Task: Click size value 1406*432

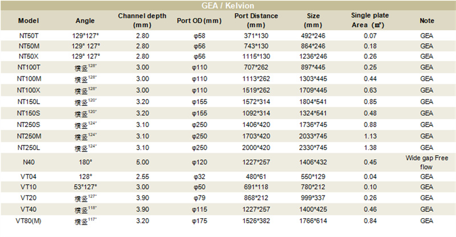Action: click(x=313, y=162)
